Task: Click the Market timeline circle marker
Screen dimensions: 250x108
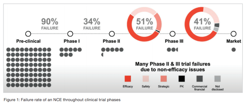Action: (x=233, y=33)
